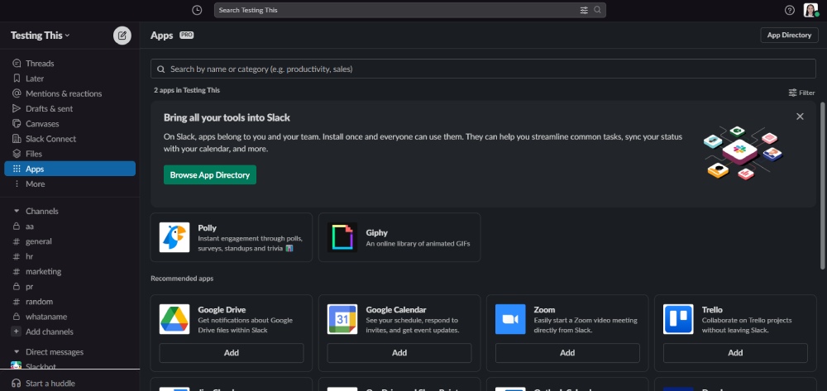The width and height of the screenshot is (827, 391).
Task: Click the Polly title text
Action: (208, 228)
